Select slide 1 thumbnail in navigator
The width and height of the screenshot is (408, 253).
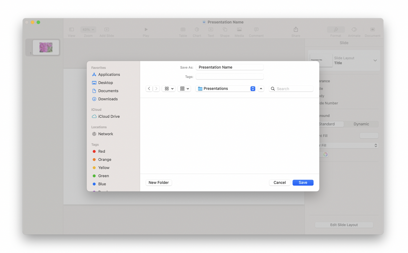click(46, 48)
